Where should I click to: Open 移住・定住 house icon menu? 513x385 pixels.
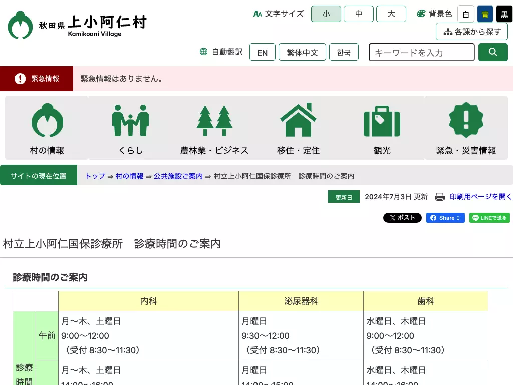pyautogui.click(x=298, y=128)
